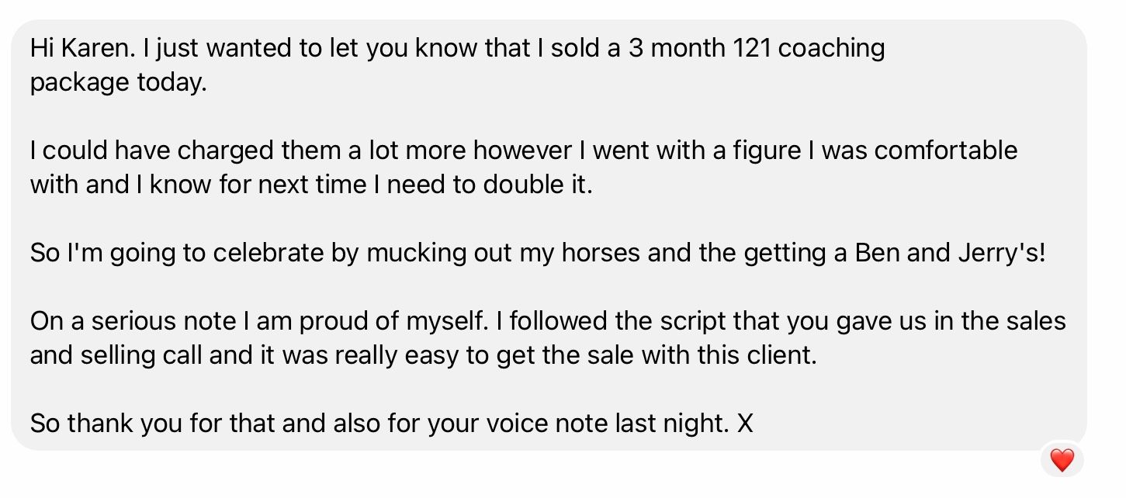Click the closing "X" kiss in the message
This screenshot has height=498, width=1126.
pyautogui.click(x=744, y=424)
